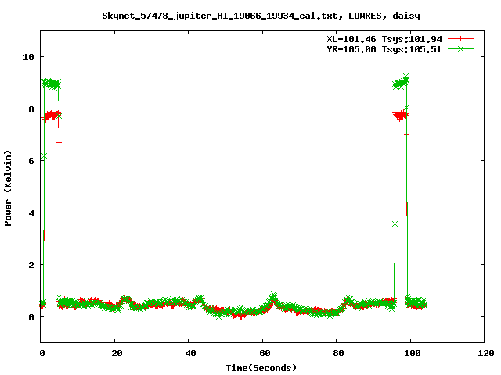Image resolution: width=501 pixels, height=375 pixels.
Task: Click the red XL legend line sample
Action: pos(460,39)
